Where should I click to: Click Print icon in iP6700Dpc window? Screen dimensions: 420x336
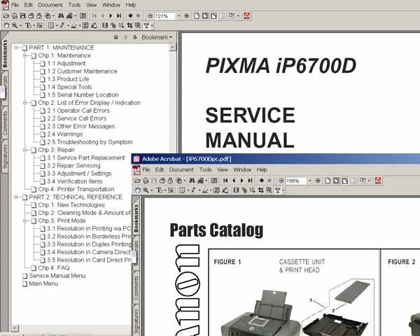tap(162, 181)
